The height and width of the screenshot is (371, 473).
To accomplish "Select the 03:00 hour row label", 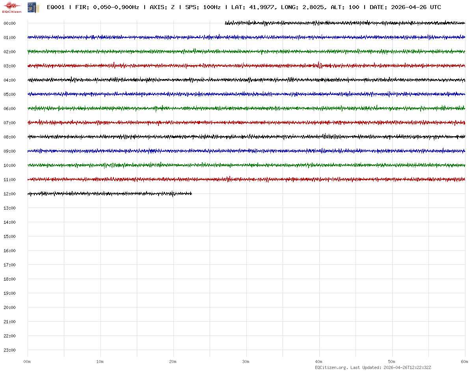I will pyautogui.click(x=9, y=66).
